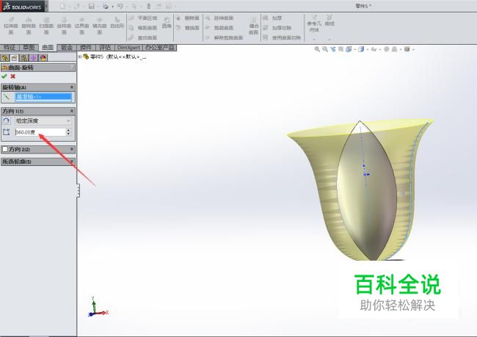Click the 解除剪裁曲面 (Untrim Surface) tool
Image resolution: width=477 pixels, height=337 pixels.
[x=225, y=37]
